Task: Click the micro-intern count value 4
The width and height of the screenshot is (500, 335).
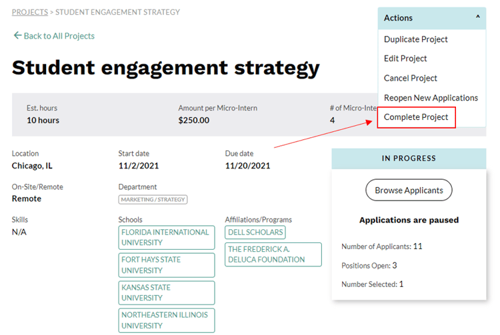Action: coord(332,121)
